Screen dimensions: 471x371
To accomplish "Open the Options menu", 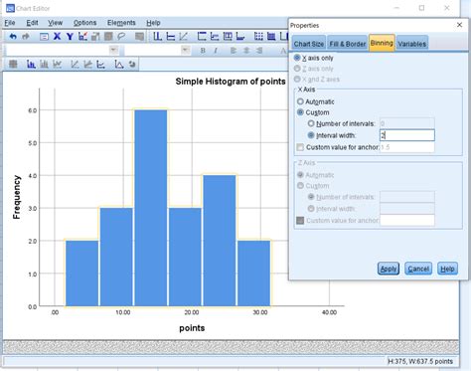I will pos(84,23).
